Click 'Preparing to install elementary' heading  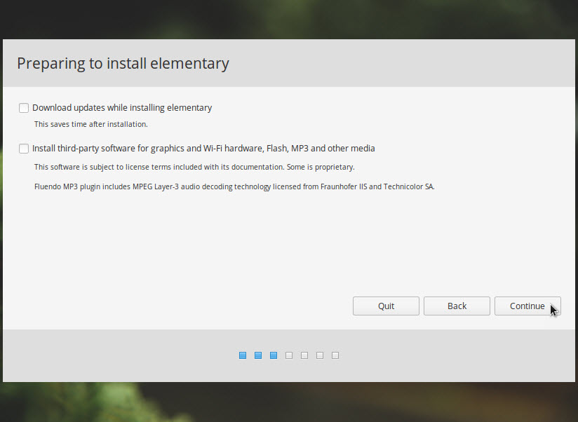point(123,64)
